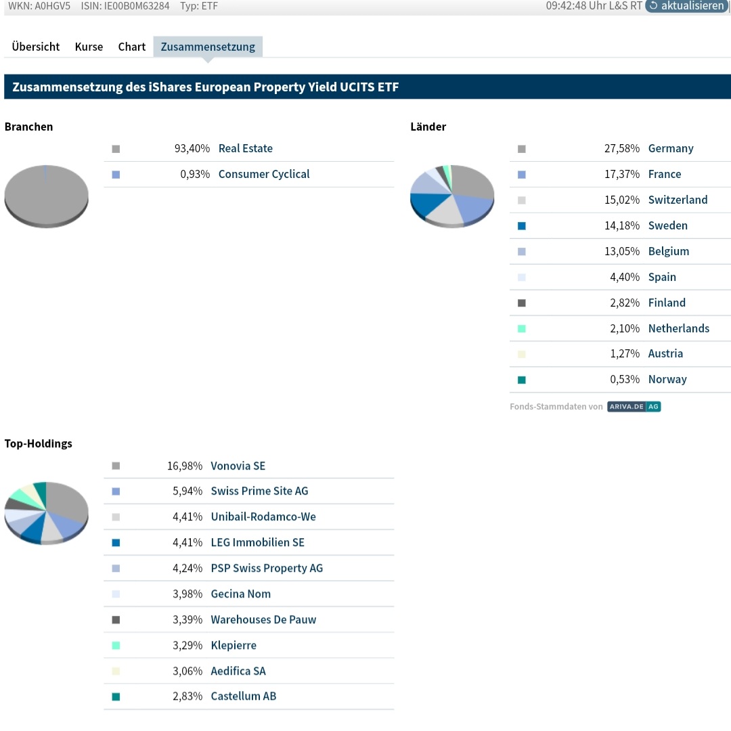The width and height of the screenshot is (731, 731).
Task: Click the France country link
Action: [x=665, y=174]
